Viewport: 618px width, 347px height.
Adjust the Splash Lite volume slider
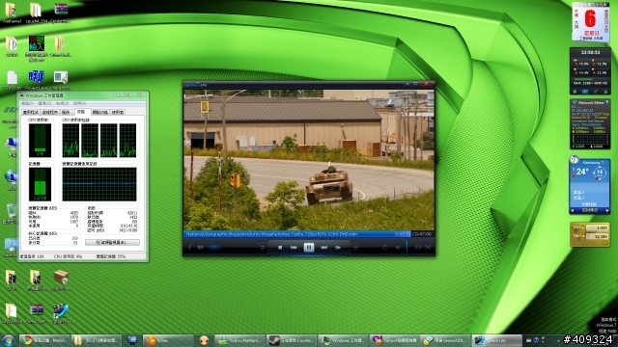407,247
